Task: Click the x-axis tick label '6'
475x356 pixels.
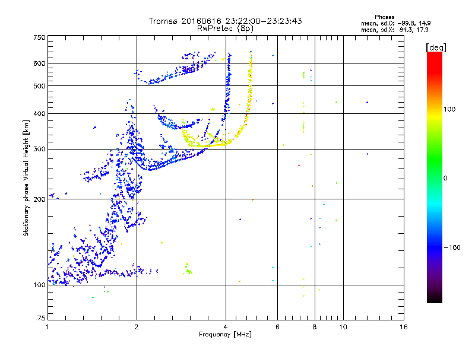Action: click(x=277, y=327)
